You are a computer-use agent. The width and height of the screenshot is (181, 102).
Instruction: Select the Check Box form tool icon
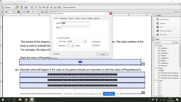36,7
